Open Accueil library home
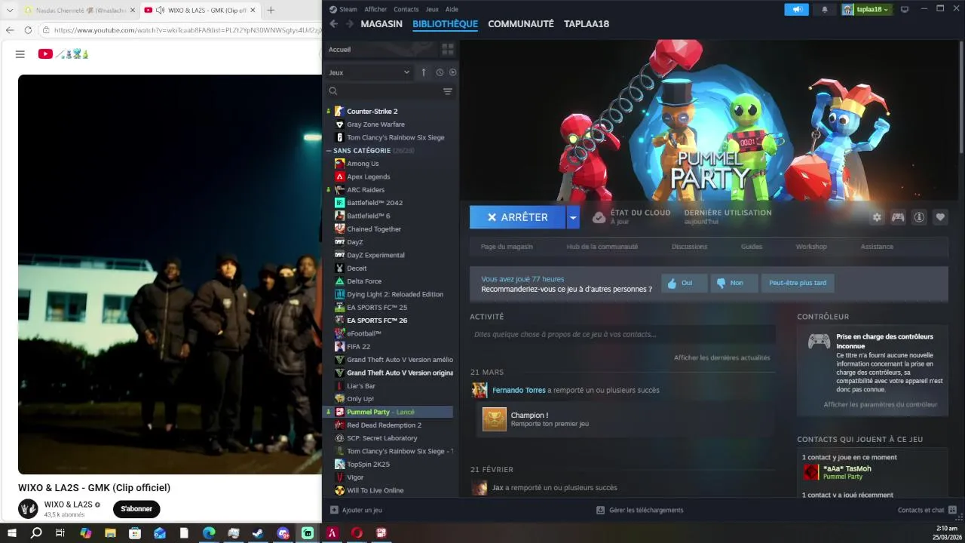Screen dimensions: 965x543 tap(380, 49)
